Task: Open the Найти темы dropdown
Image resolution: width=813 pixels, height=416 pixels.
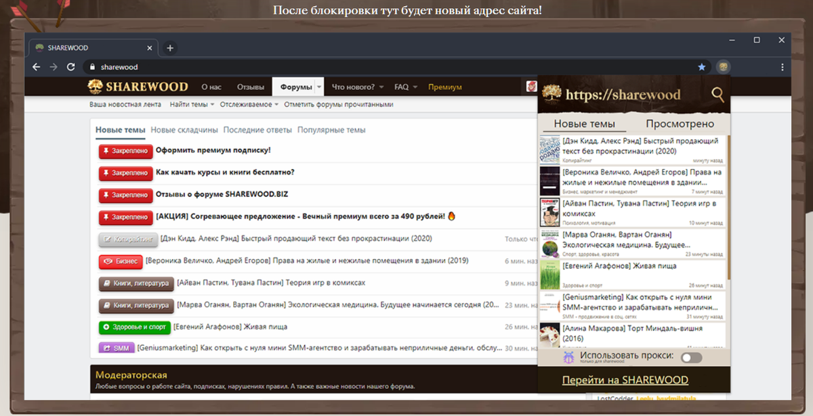Action: coord(192,105)
